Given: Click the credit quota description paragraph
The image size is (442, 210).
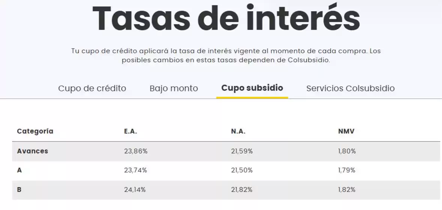Looking at the screenshot, I should tap(226, 55).
